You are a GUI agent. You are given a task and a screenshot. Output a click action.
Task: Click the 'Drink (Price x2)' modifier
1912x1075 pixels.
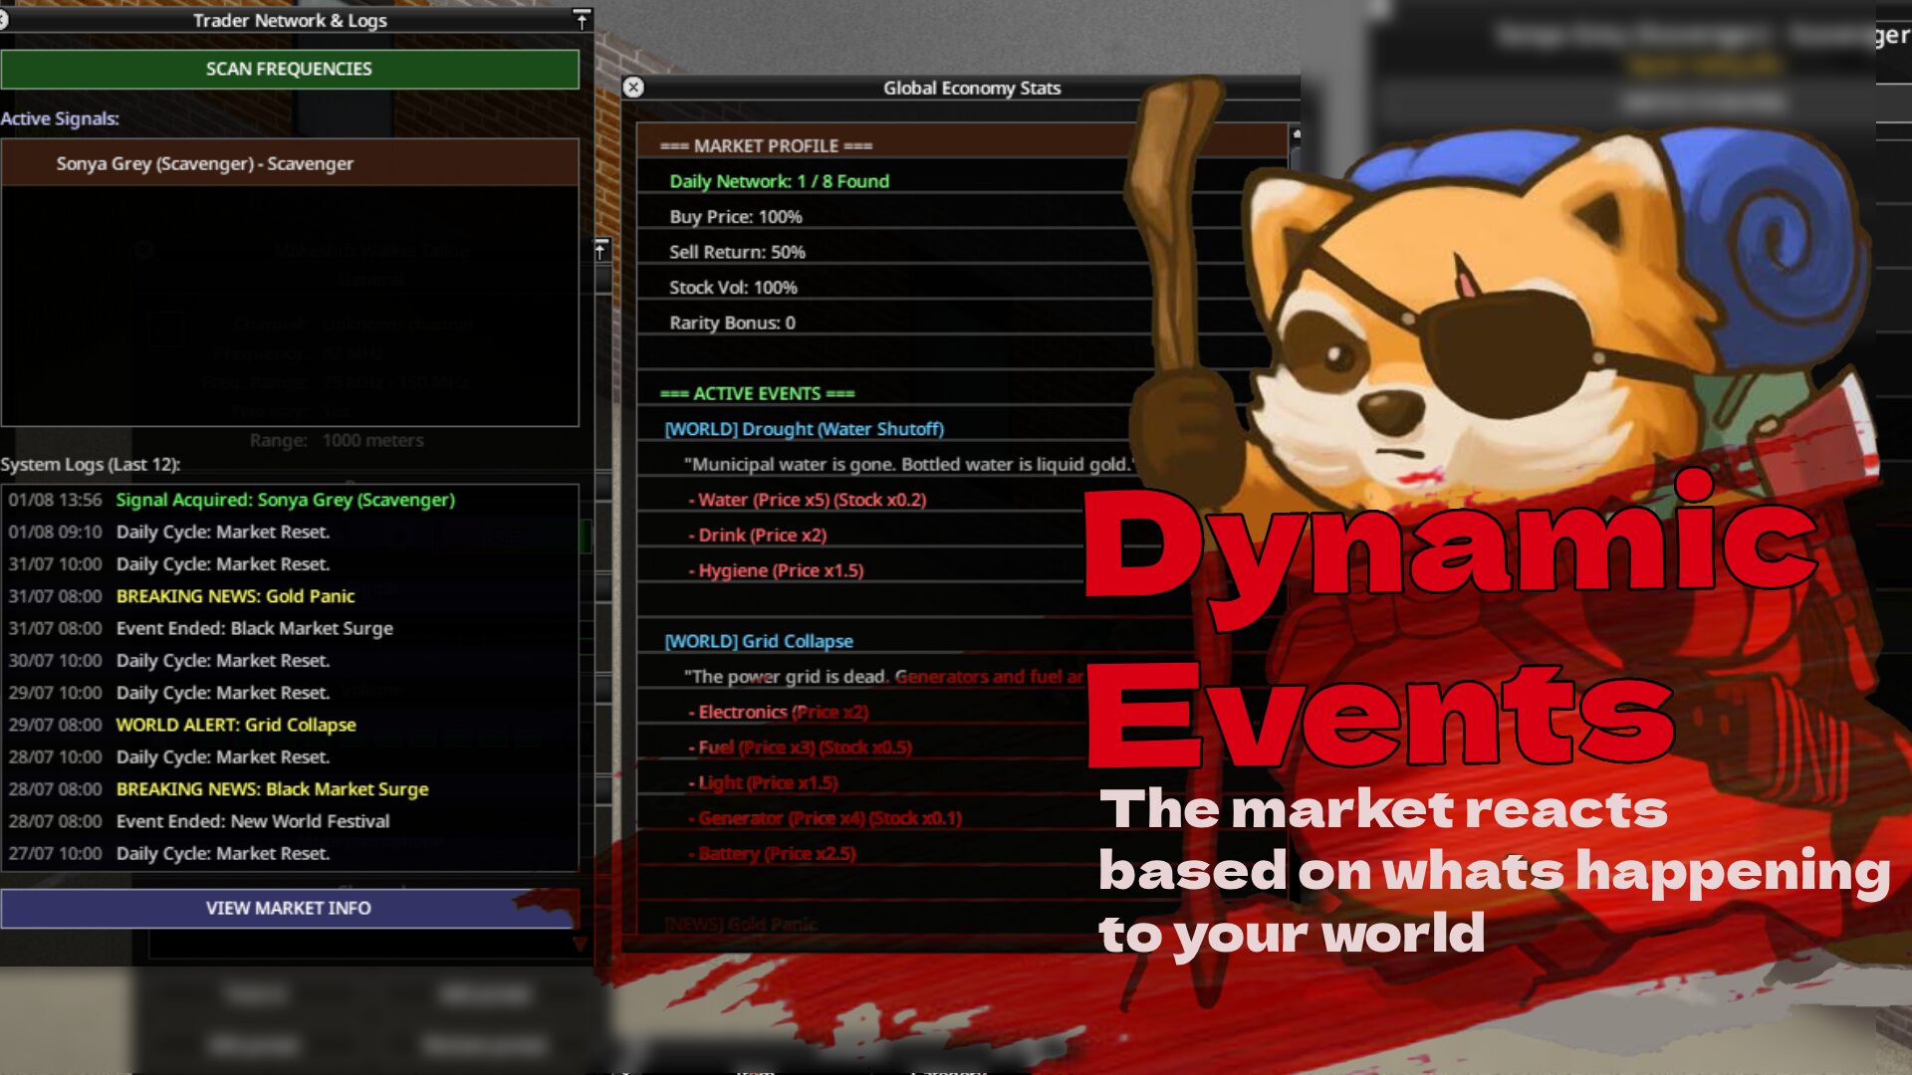[x=758, y=536]
